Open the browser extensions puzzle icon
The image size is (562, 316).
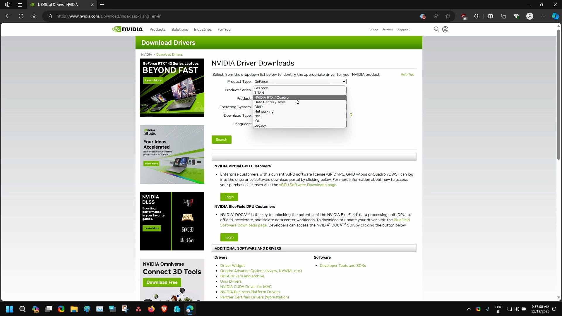pos(476,16)
